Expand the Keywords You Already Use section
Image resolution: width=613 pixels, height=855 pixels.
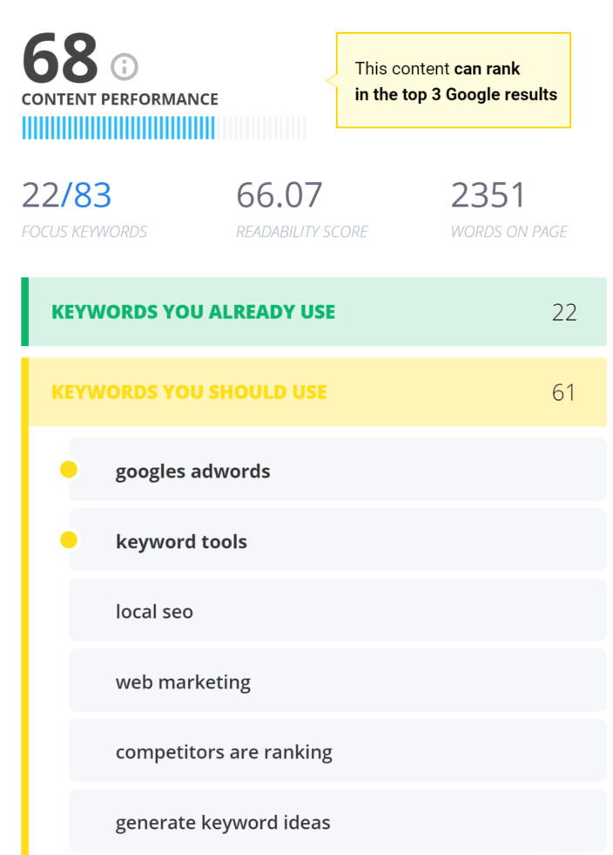point(193,312)
